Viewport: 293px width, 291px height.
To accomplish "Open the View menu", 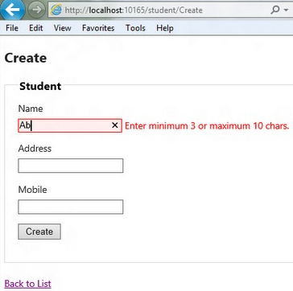I will pos(62,28).
